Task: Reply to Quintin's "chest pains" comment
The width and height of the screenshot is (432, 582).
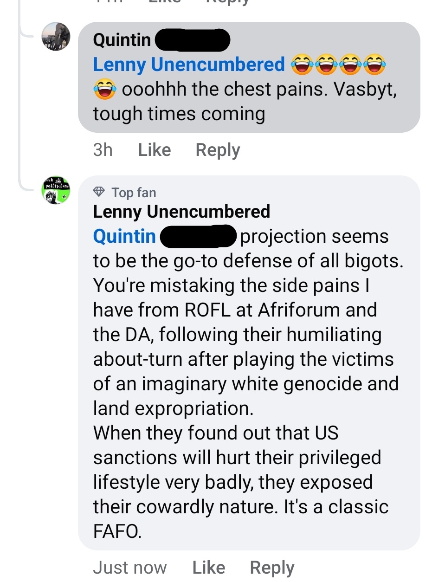Action: point(218,150)
